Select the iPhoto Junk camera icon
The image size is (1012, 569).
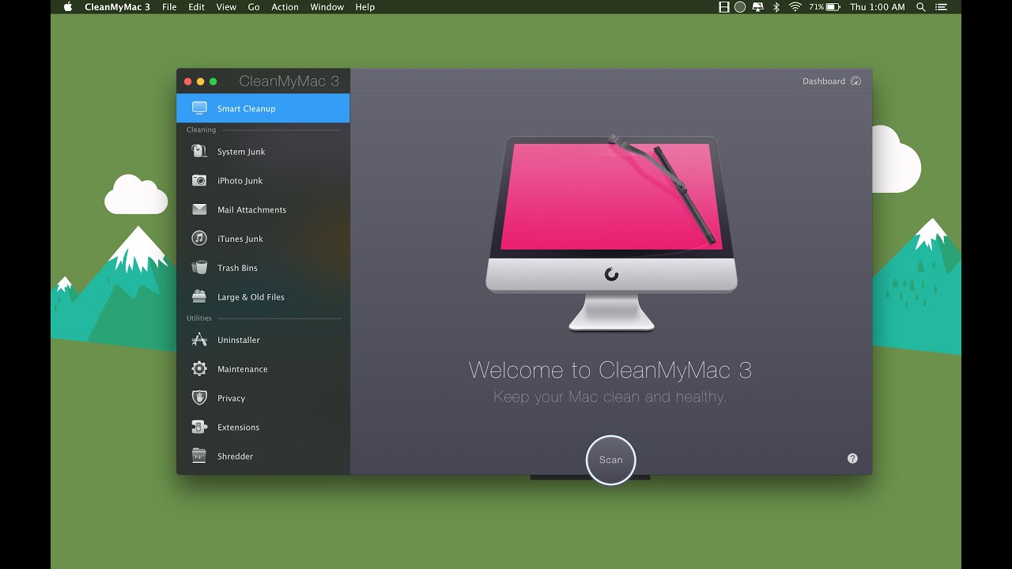click(199, 180)
